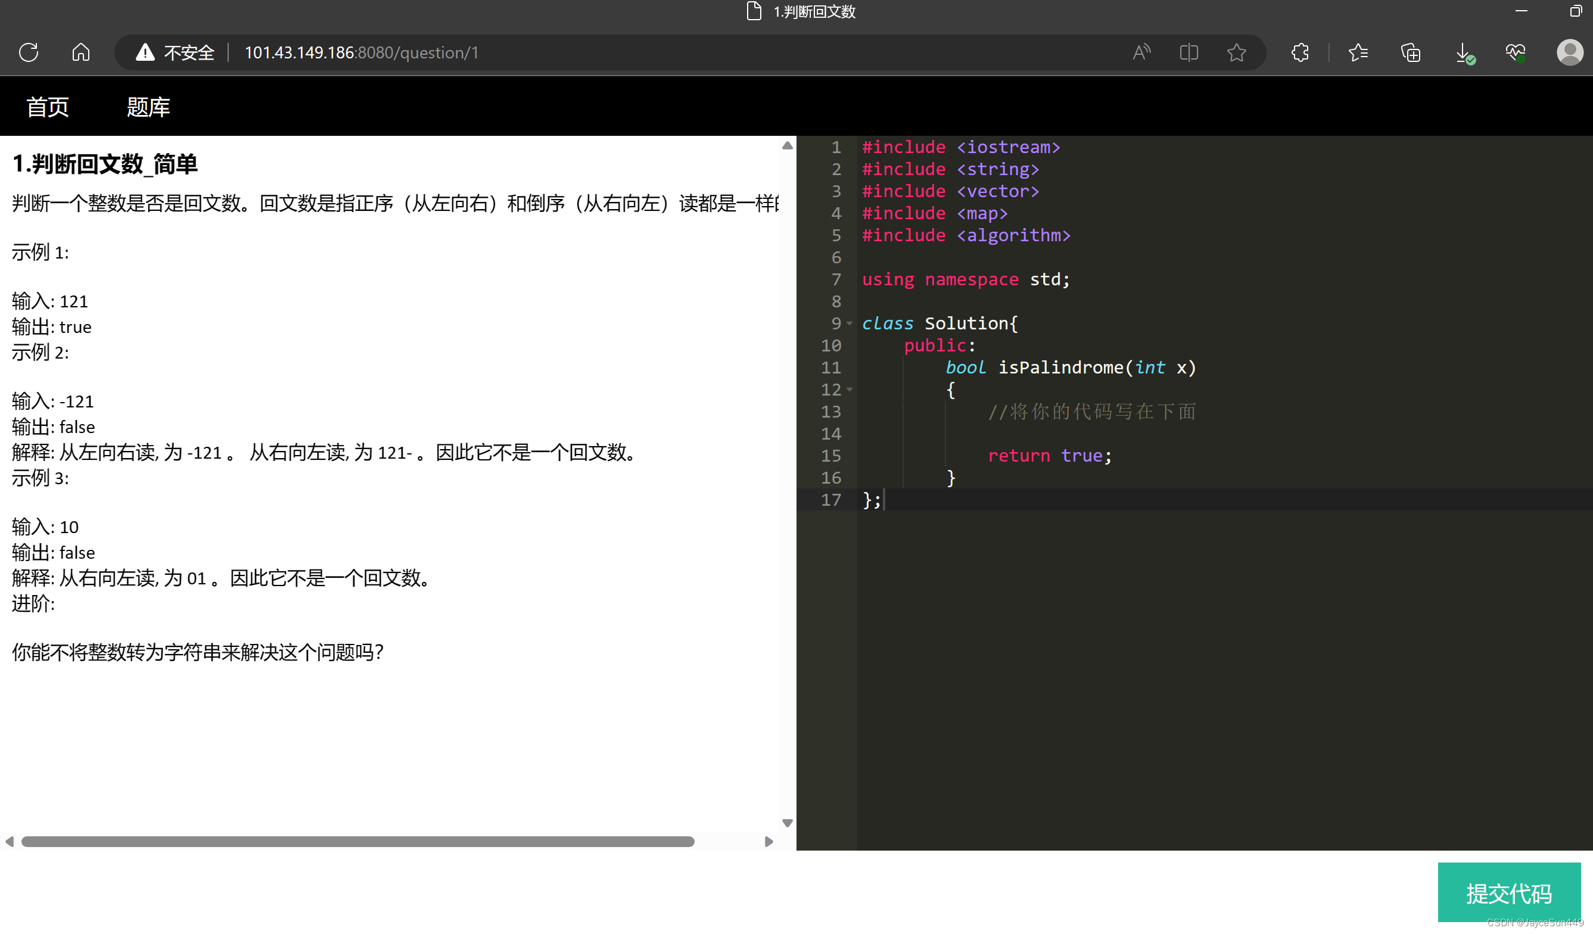Click line number 14 in editor gutter

pos(830,434)
